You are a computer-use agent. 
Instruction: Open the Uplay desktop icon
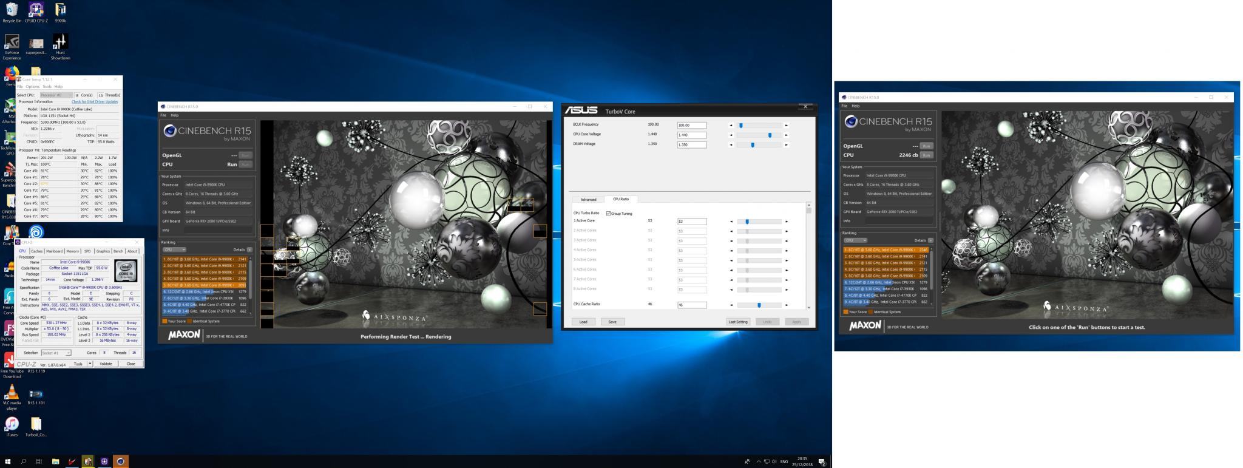[x=36, y=232]
